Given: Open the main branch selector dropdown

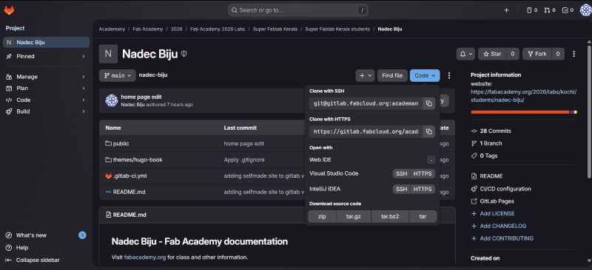Looking at the screenshot, I should (117, 75).
